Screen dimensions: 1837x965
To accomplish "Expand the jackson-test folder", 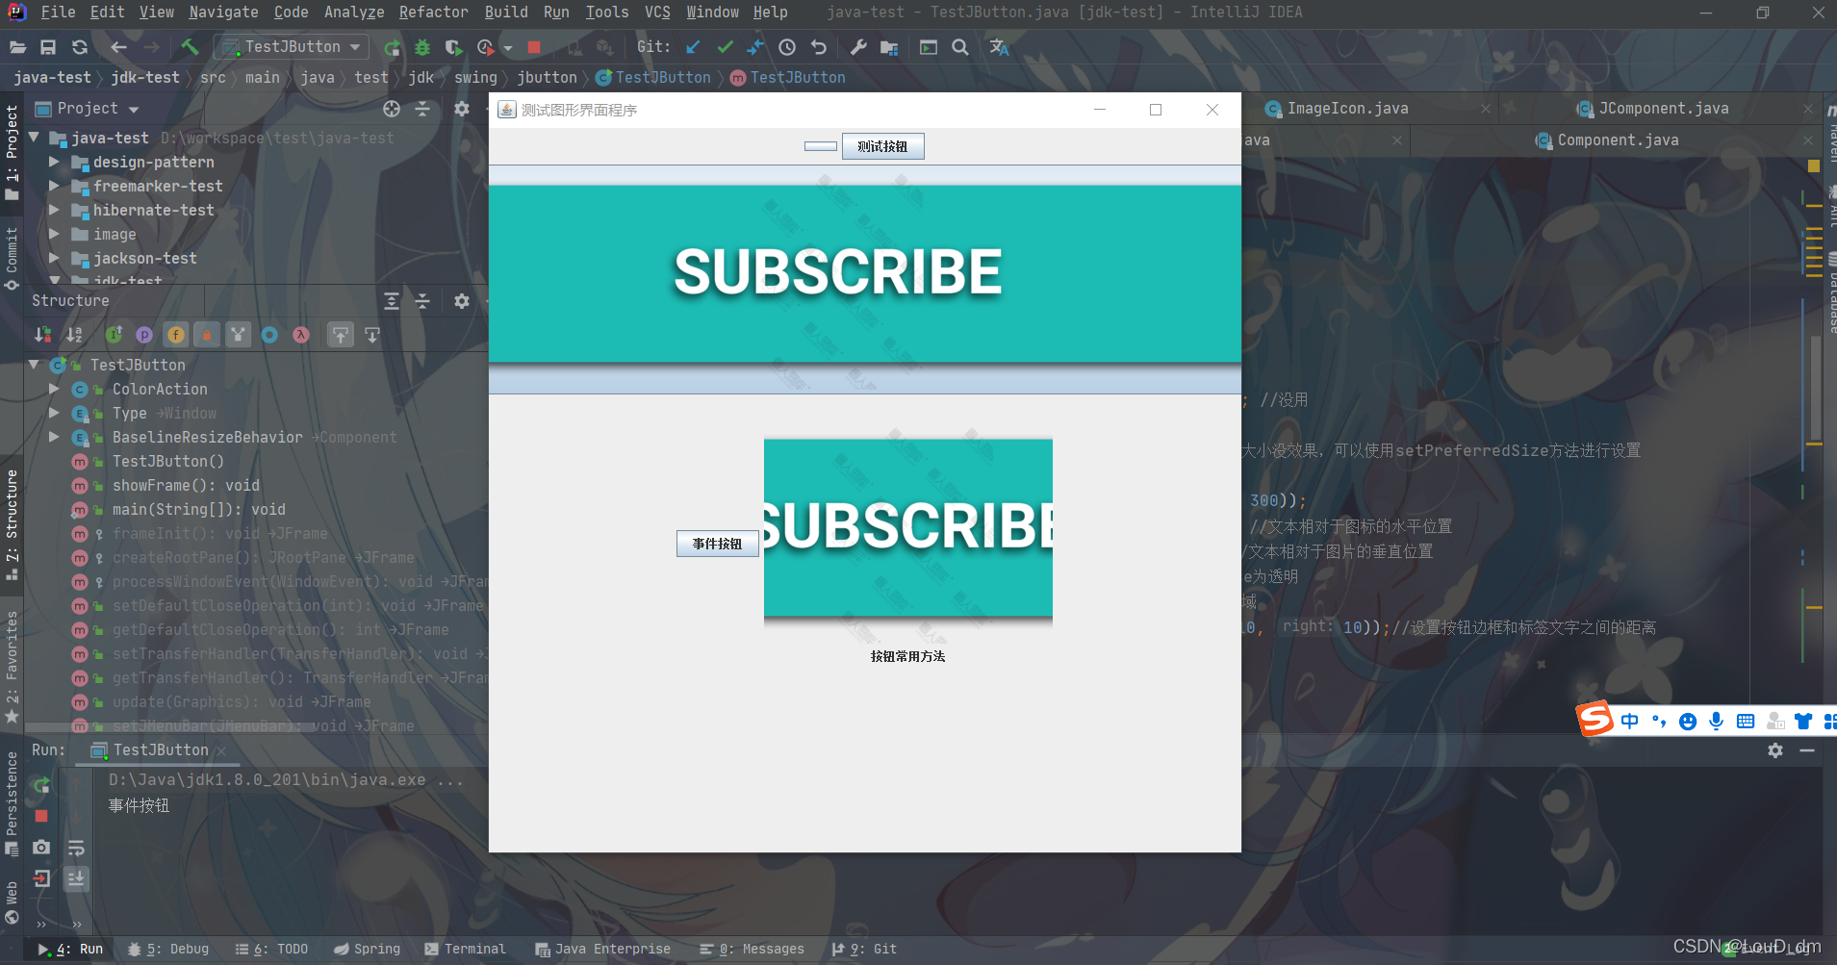I will [x=54, y=258].
